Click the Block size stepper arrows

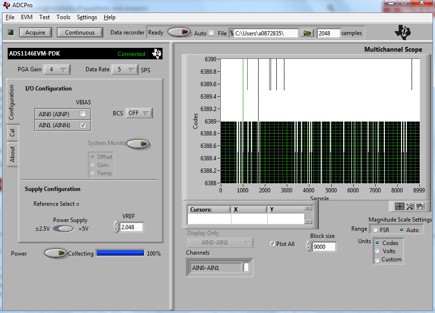coord(308,246)
